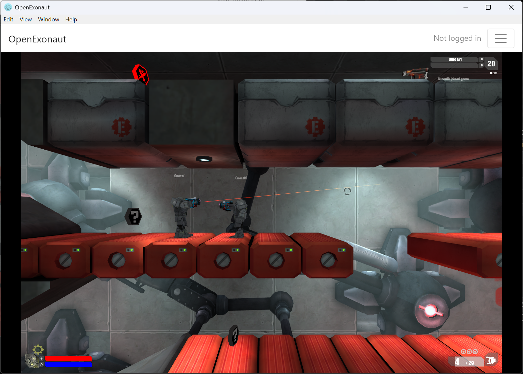Click the floating rifle weapon pickup
This screenshot has width=523, height=374.
(416, 73)
